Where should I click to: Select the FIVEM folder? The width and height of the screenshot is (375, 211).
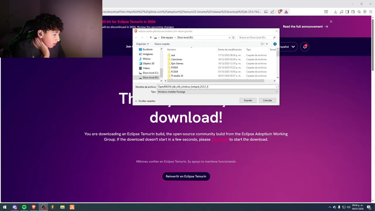pyautogui.click(x=174, y=68)
